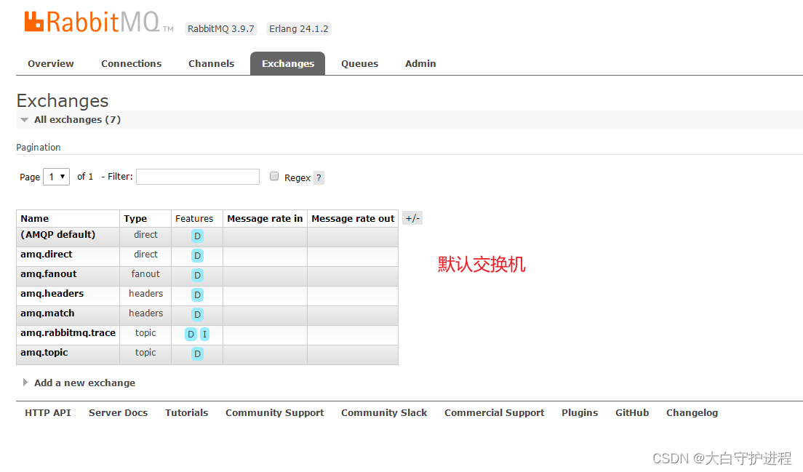This screenshot has width=803, height=472.
Task: Click the I badge in amq.rabbitmq.trace row
Action: (204, 335)
